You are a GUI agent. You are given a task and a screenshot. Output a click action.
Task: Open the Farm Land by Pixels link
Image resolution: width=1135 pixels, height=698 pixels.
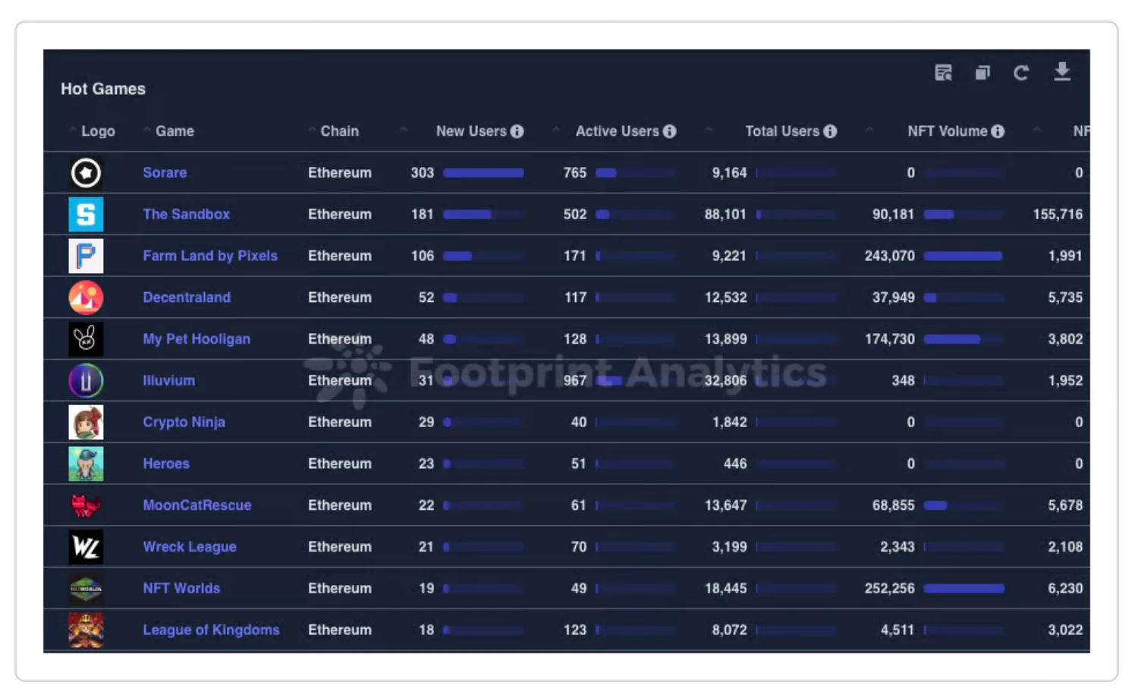coord(210,256)
